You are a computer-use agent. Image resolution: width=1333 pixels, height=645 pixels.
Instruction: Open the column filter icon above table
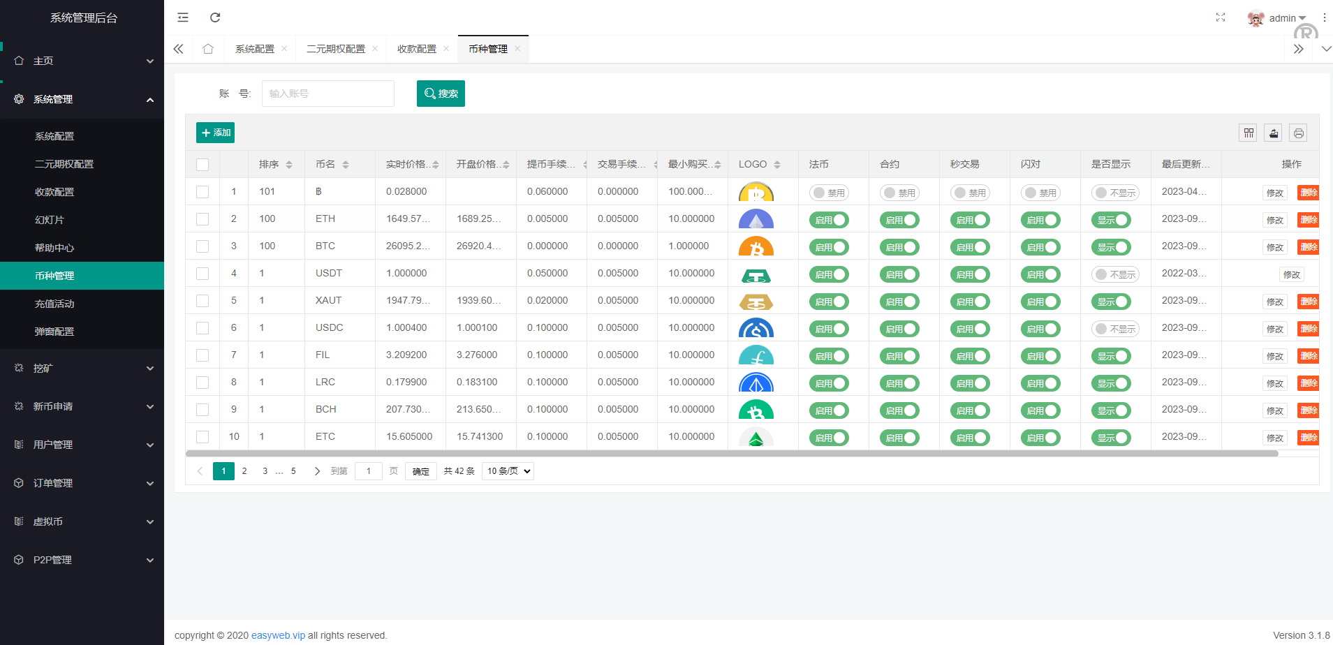pos(1249,133)
